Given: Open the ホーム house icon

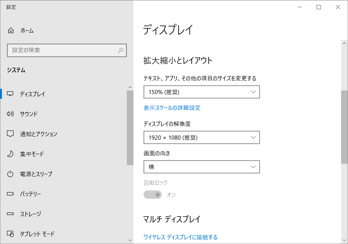Looking at the screenshot, I should point(11,31).
